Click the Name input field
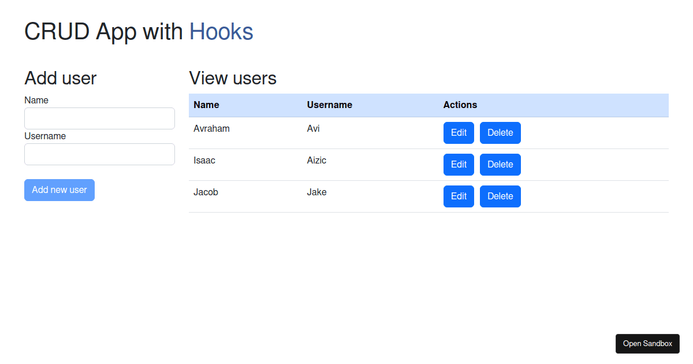693x364 pixels. (x=99, y=118)
